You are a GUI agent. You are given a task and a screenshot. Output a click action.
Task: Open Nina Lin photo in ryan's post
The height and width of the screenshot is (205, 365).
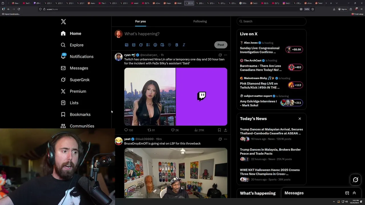(150, 97)
